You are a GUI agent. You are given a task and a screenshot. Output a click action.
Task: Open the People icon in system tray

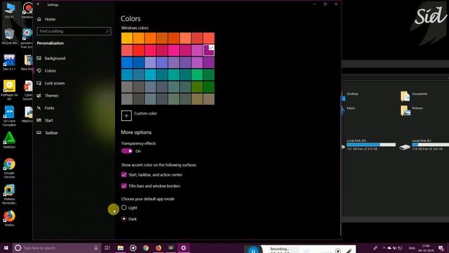(375, 248)
